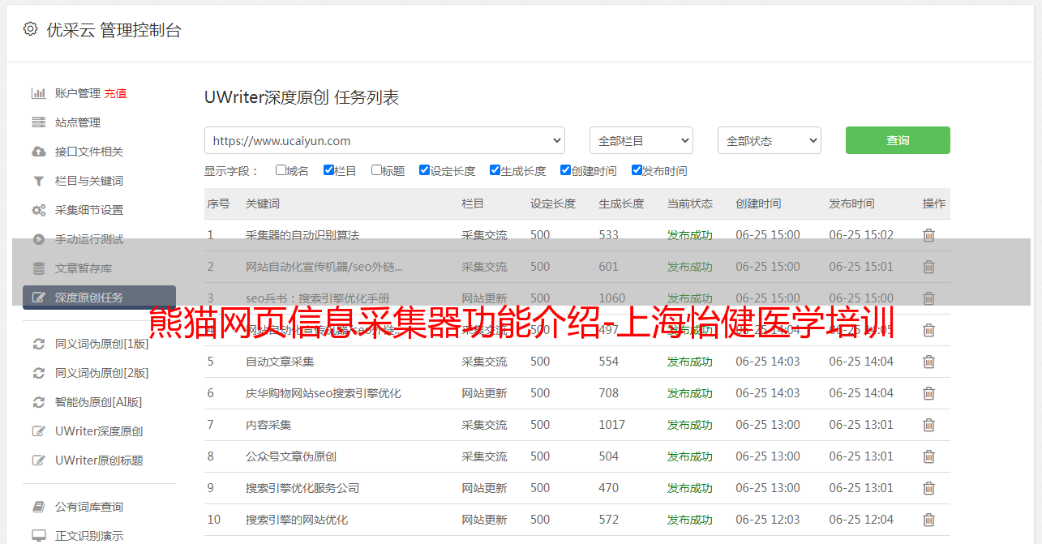The width and height of the screenshot is (1042, 544).
Task: Click the green 查询 button
Action: point(897,140)
